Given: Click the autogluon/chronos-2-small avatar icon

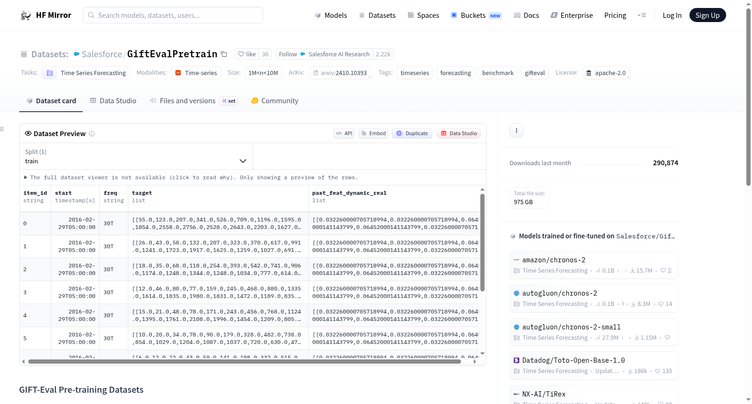Looking at the screenshot, I should tap(517, 327).
